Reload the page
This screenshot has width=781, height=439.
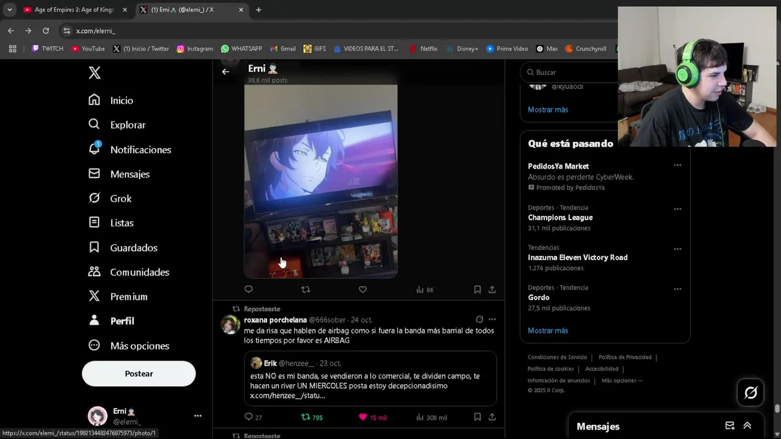coord(46,30)
